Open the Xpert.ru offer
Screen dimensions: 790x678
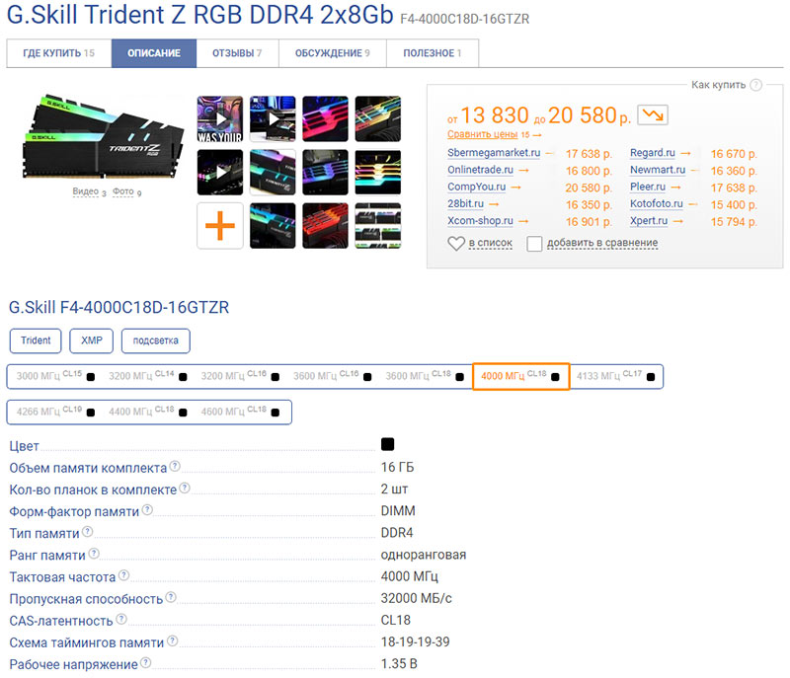coord(649,221)
